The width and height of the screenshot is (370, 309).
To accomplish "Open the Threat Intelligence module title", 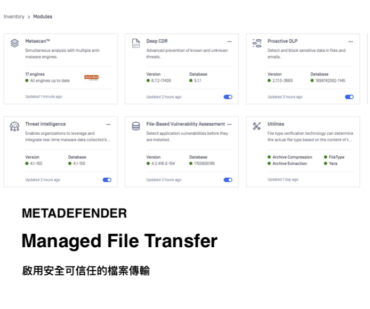I will [45, 124].
